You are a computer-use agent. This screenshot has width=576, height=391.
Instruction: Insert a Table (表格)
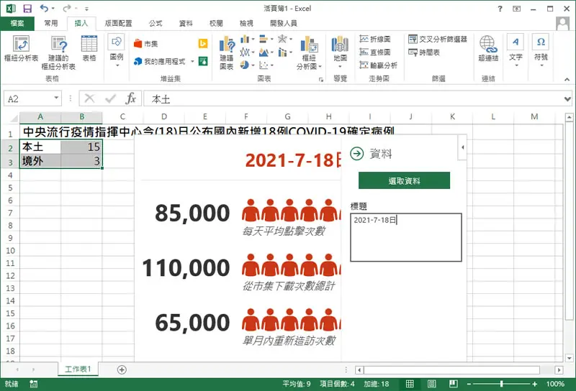[x=89, y=48]
